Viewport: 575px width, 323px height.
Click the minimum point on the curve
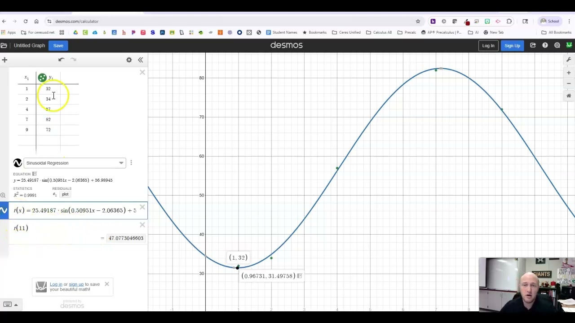click(237, 268)
